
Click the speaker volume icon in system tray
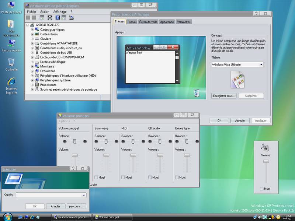click(260, 217)
